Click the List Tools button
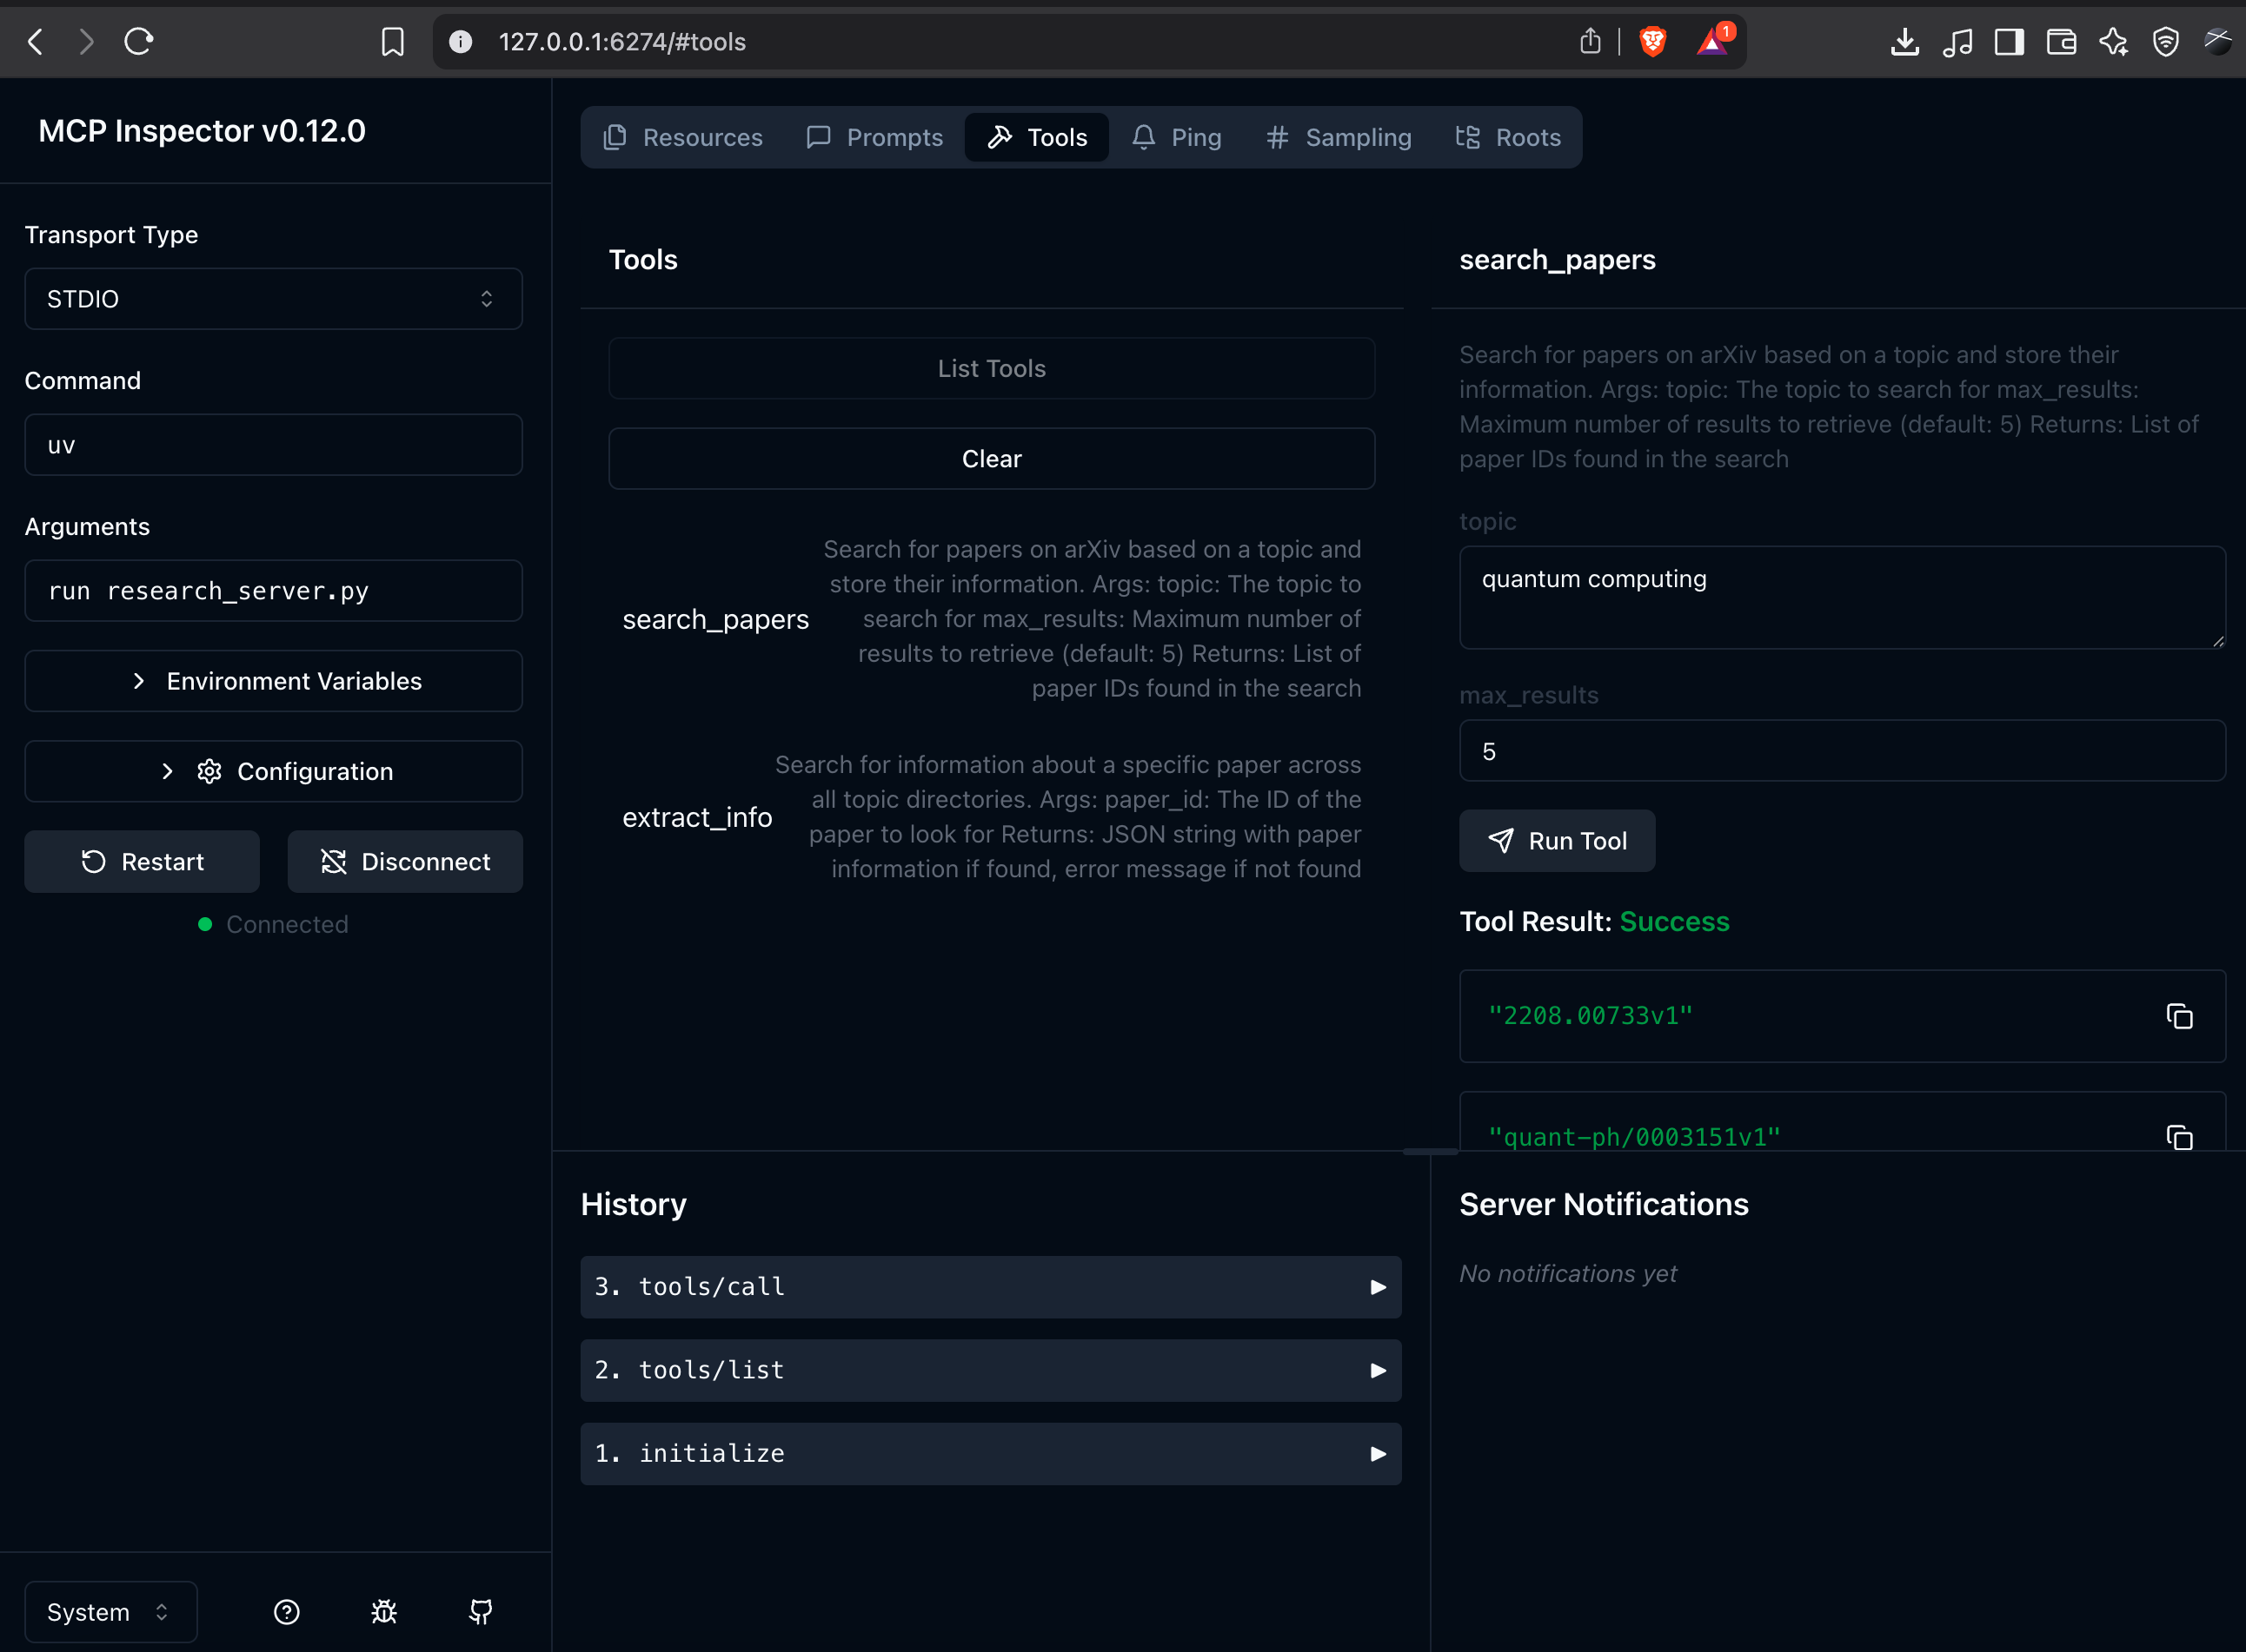This screenshot has width=2246, height=1652. pyautogui.click(x=992, y=368)
